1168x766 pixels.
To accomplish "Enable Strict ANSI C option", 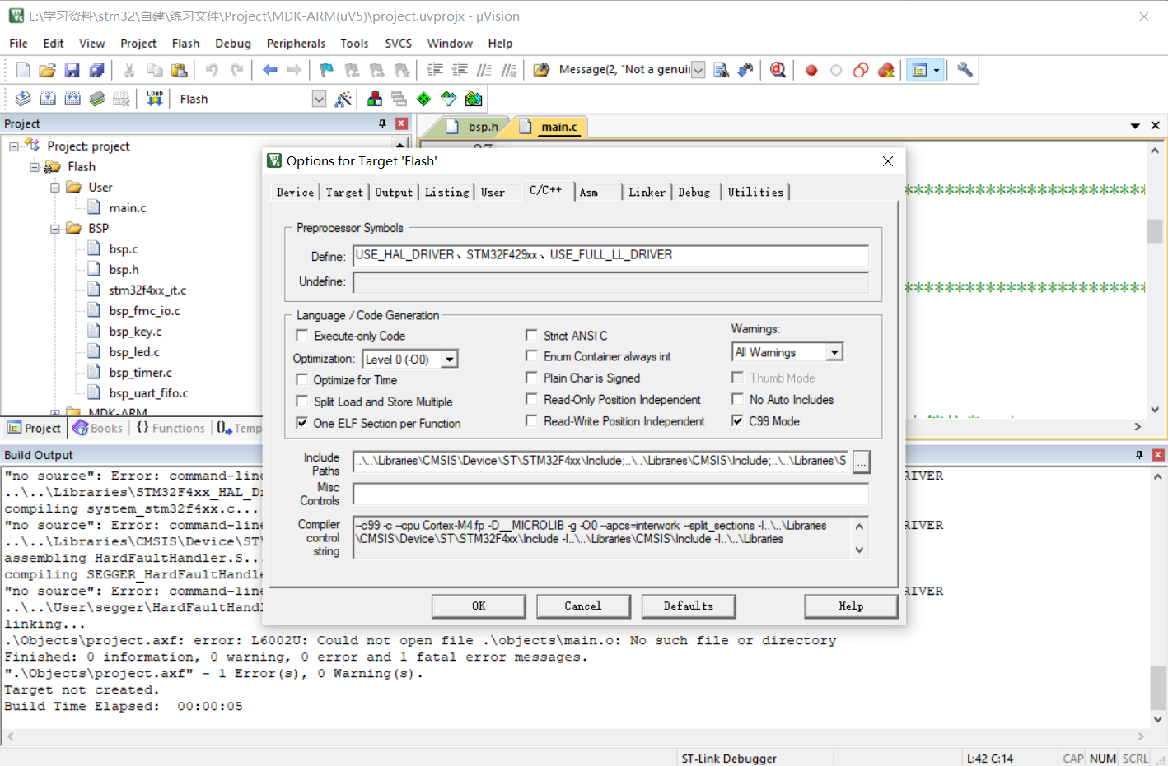I will click(x=532, y=335).
